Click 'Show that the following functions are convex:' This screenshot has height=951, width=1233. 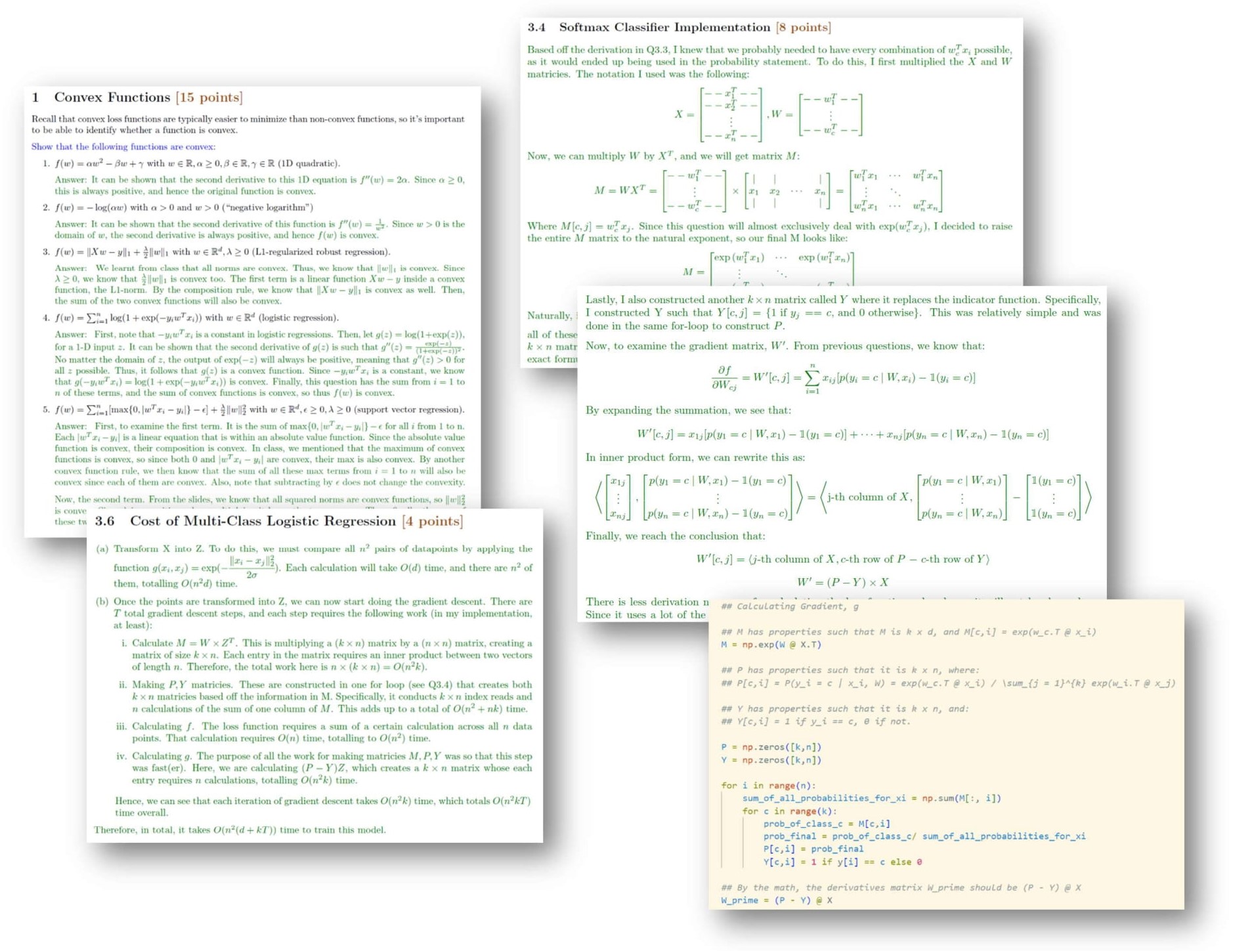tap(123, 146)
